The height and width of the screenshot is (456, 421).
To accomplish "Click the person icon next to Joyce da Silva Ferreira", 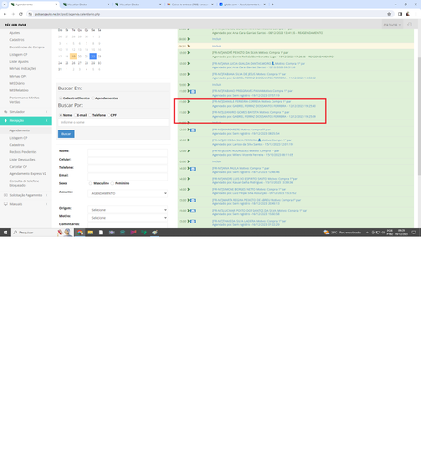I will [259, 140].
